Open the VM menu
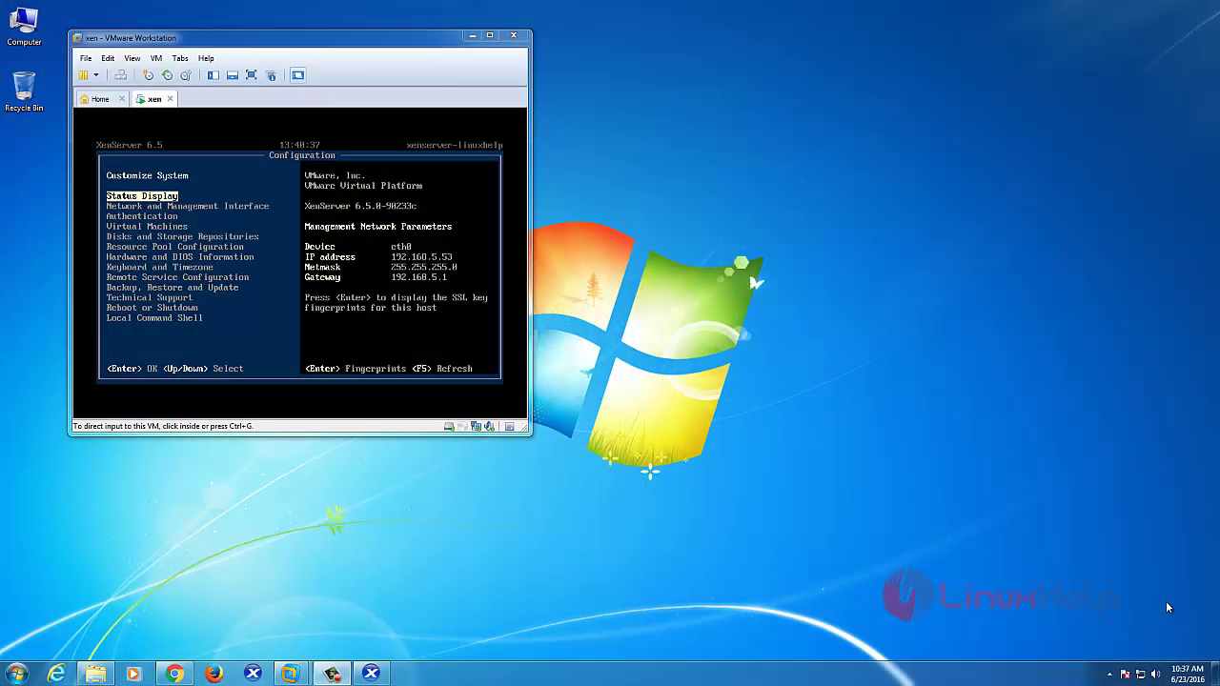 [156, 58]
